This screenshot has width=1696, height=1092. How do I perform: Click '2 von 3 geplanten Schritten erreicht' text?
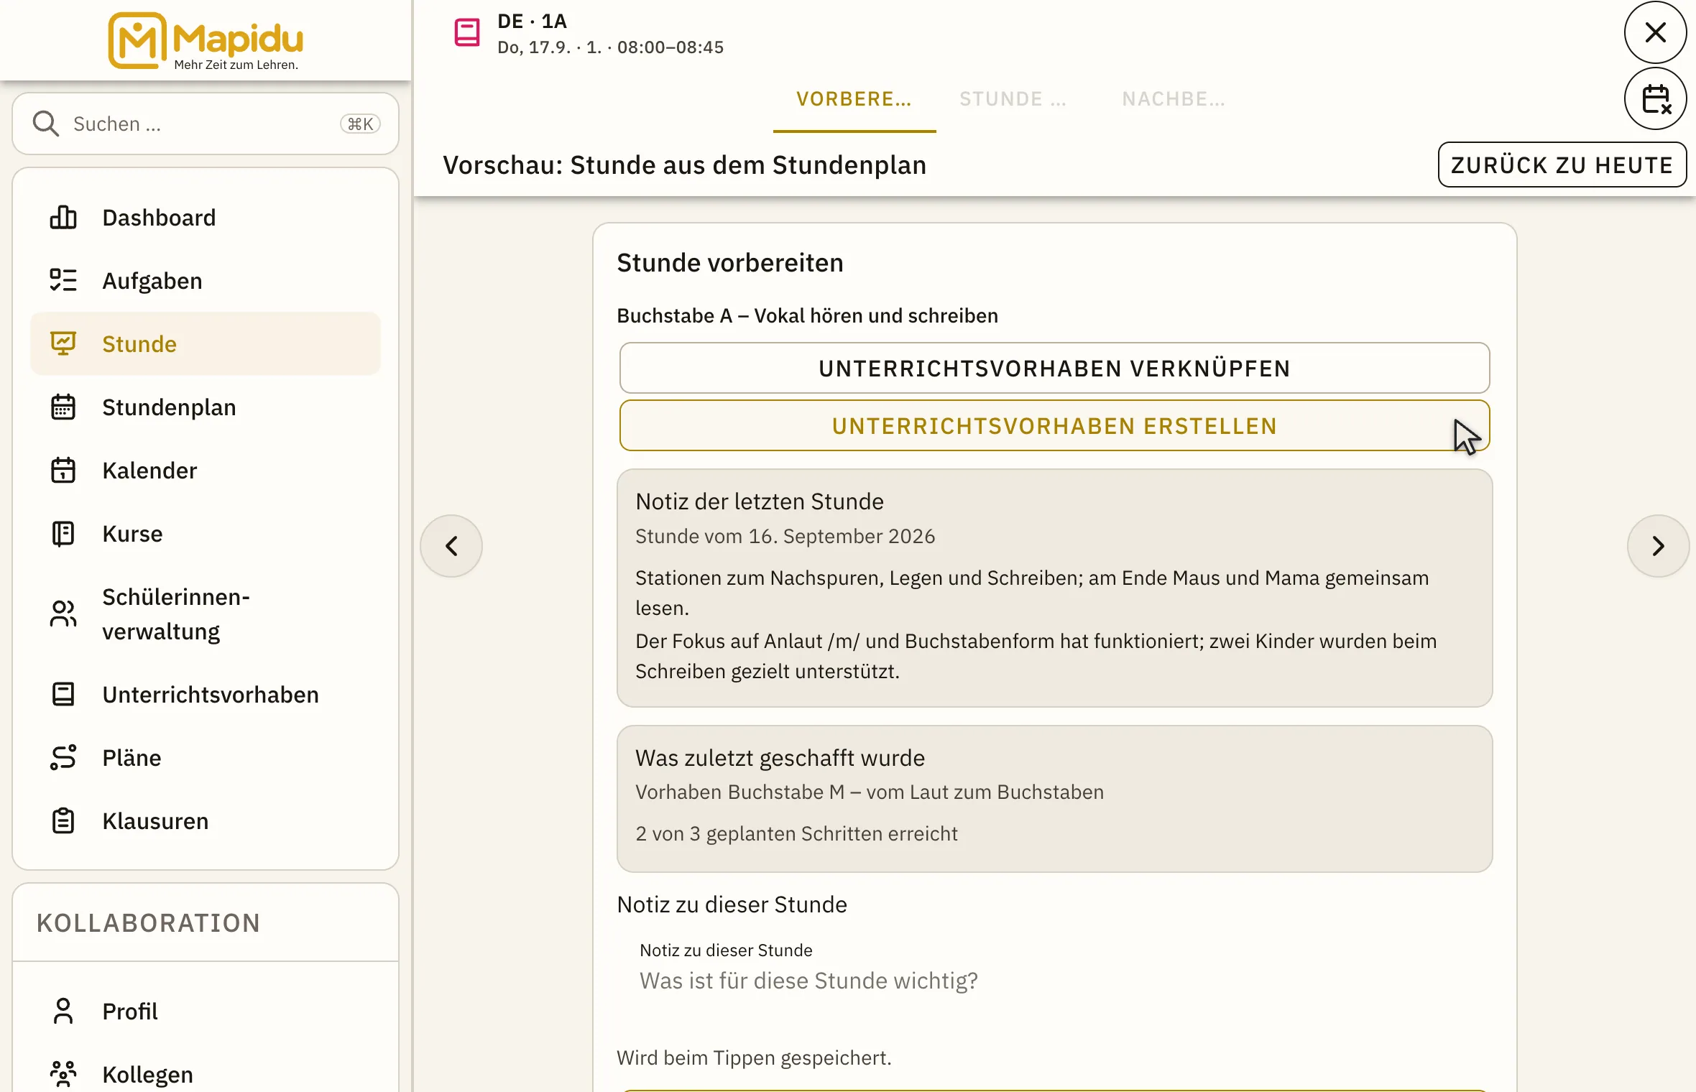pyautogui.click(x=796, y=833)
